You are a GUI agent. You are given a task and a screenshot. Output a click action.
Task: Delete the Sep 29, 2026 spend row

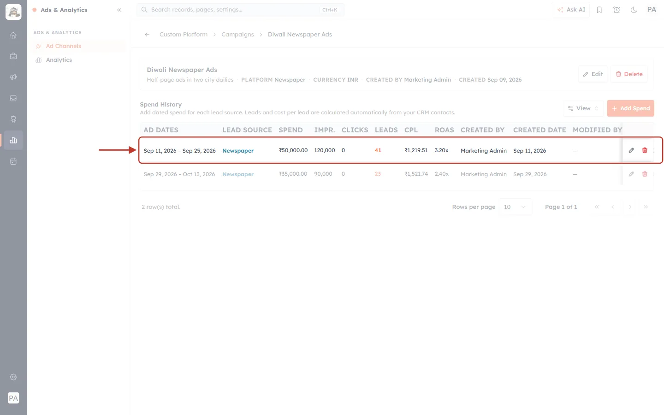coord(645,174)
